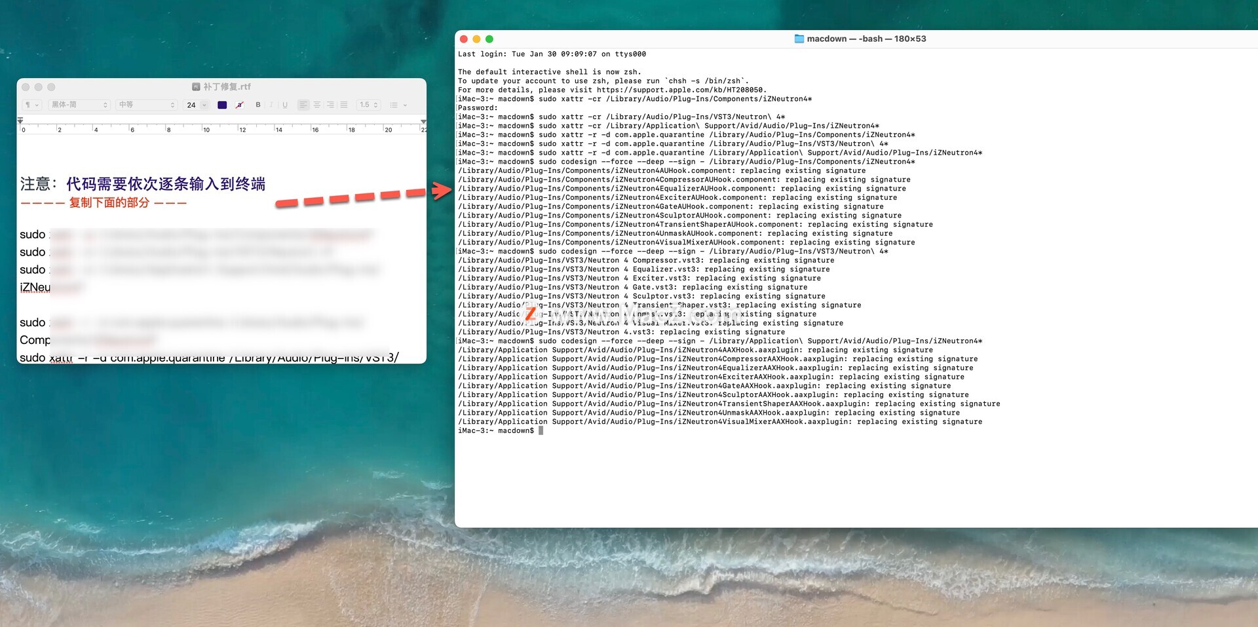Click the iZNeutron4SculptorAUHook.component output line
The height and width of the screenshot is (627, 1258).
[x=679, y=216]
